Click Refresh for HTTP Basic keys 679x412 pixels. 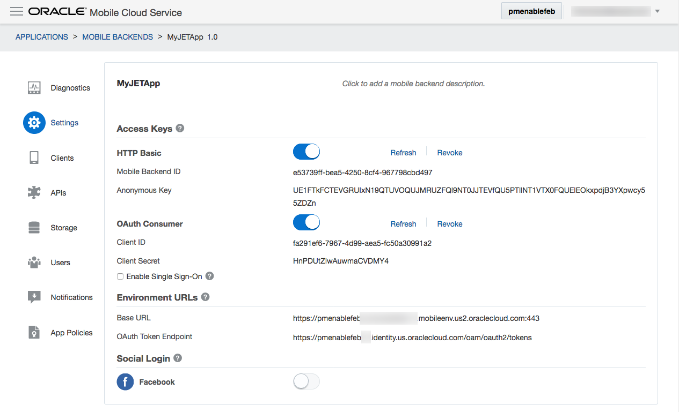(403, 153)
